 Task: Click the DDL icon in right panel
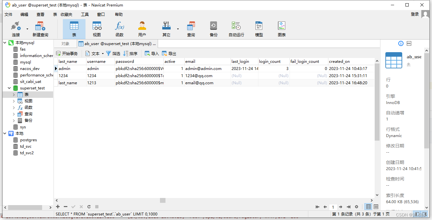click(x=409, y=43)
